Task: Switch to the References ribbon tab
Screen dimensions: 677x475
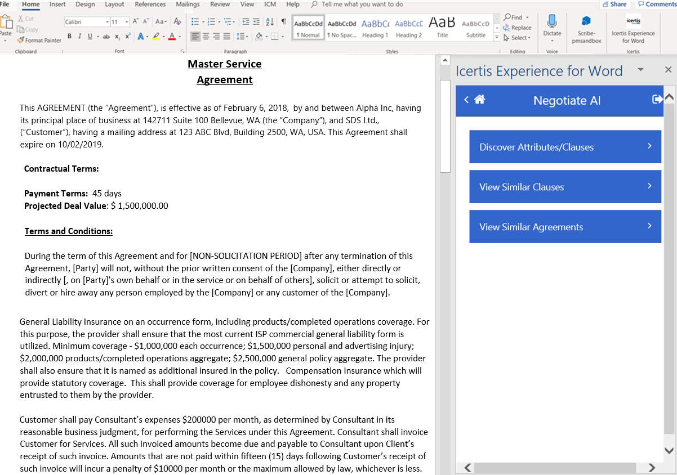Action: point(150,5)
